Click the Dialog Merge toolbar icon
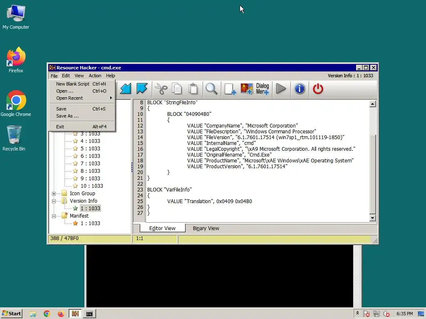Viewport: 426px width, 319px height. click(263, 89)
